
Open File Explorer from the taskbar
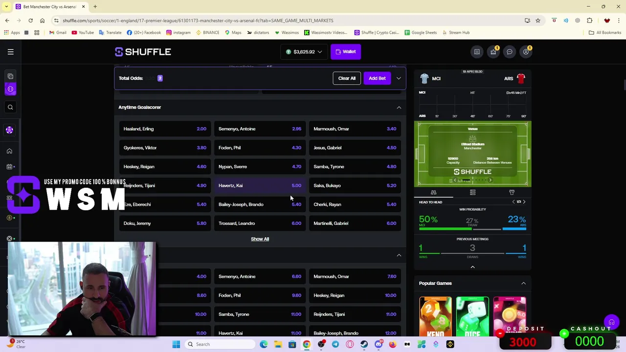(278, 344)
